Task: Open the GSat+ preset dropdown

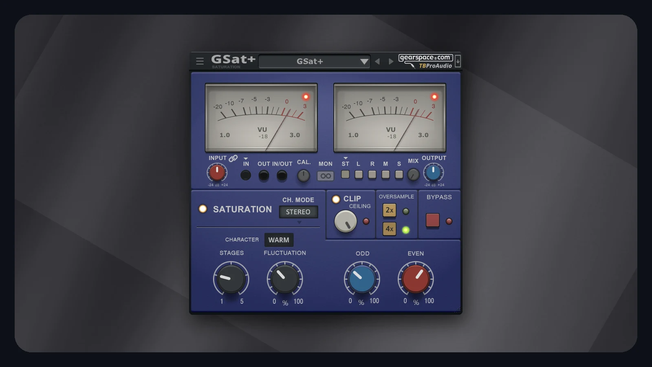Action: tap(314, 62)
